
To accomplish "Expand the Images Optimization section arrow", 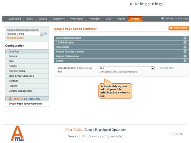I will click(185, 56).
